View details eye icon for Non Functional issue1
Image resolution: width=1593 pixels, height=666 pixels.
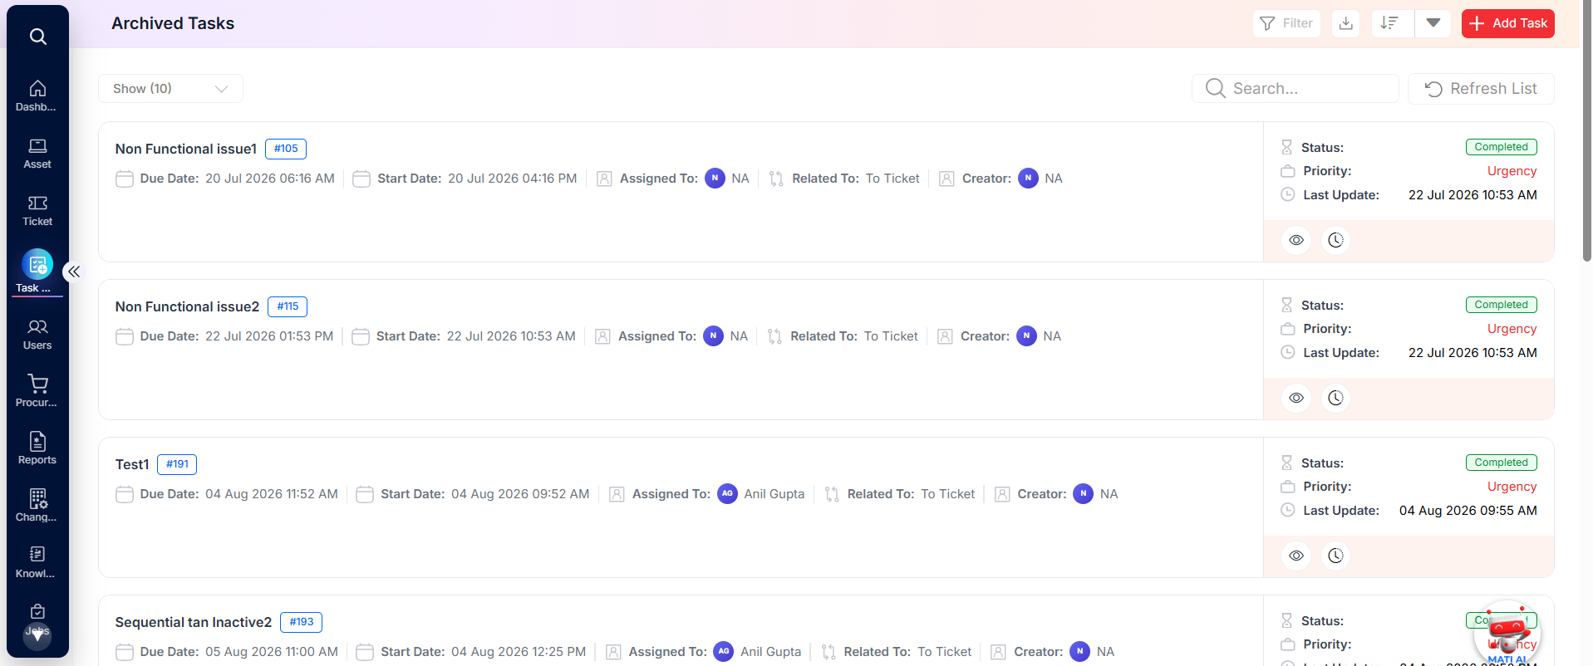(x=1296, y=240)
